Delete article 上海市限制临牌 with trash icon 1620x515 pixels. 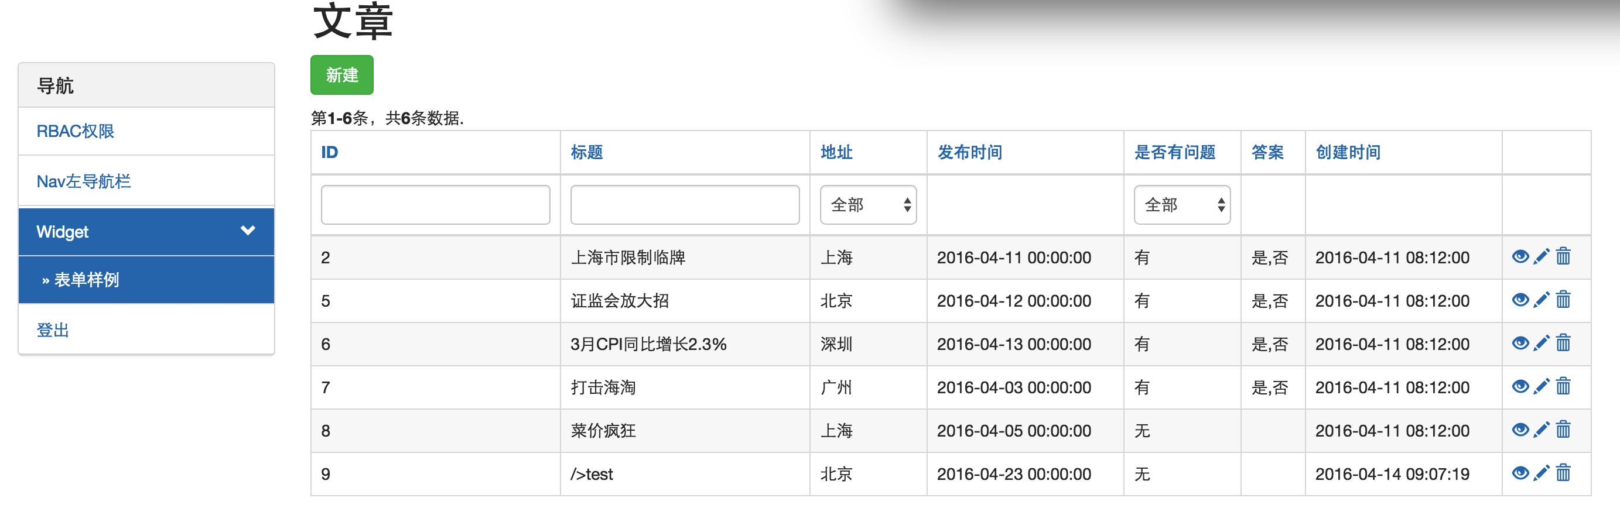[x=1563, y=256]
